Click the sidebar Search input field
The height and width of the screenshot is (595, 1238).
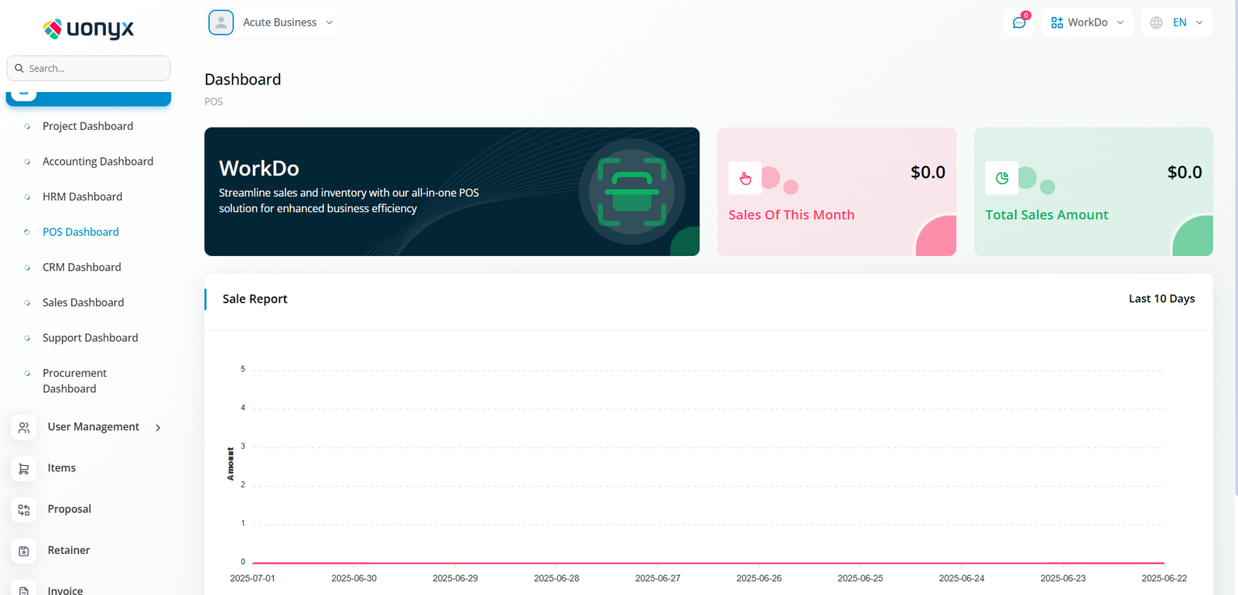click(x=93, y=68)
